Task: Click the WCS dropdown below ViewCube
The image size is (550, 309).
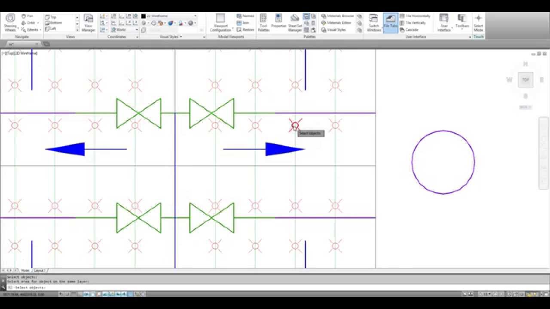Action: [x=525, y=107]
